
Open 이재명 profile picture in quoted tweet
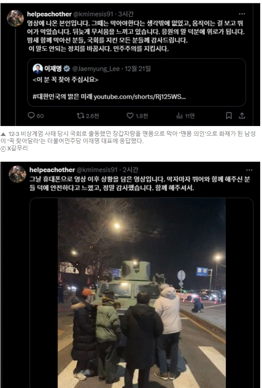pyautogui.click(x=37, y=69)
